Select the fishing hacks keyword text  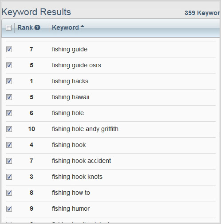[70, 81]
